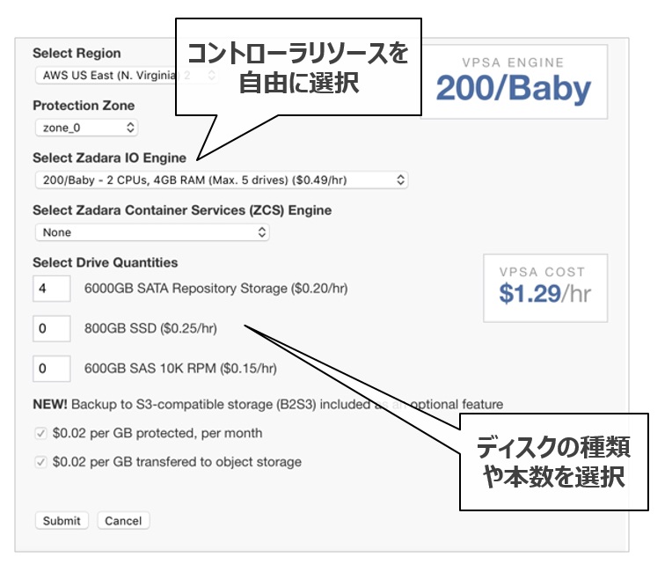
Task: Toggle the $0.02 per GB protected checkbox
Action: pos(40,434)
